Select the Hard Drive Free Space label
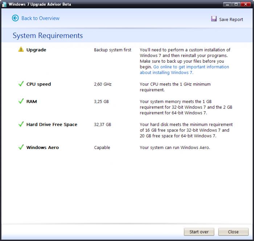Image resolution: width=254 pixels, height=241 pixels. 52,124
